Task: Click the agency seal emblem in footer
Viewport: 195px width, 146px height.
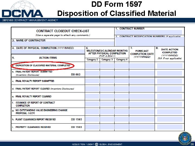Action: coord(185,138)
